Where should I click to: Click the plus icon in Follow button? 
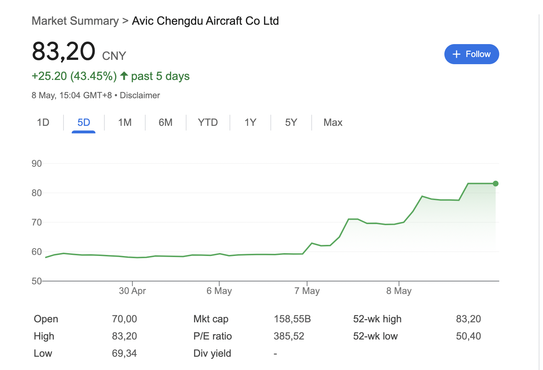point(456,54)
